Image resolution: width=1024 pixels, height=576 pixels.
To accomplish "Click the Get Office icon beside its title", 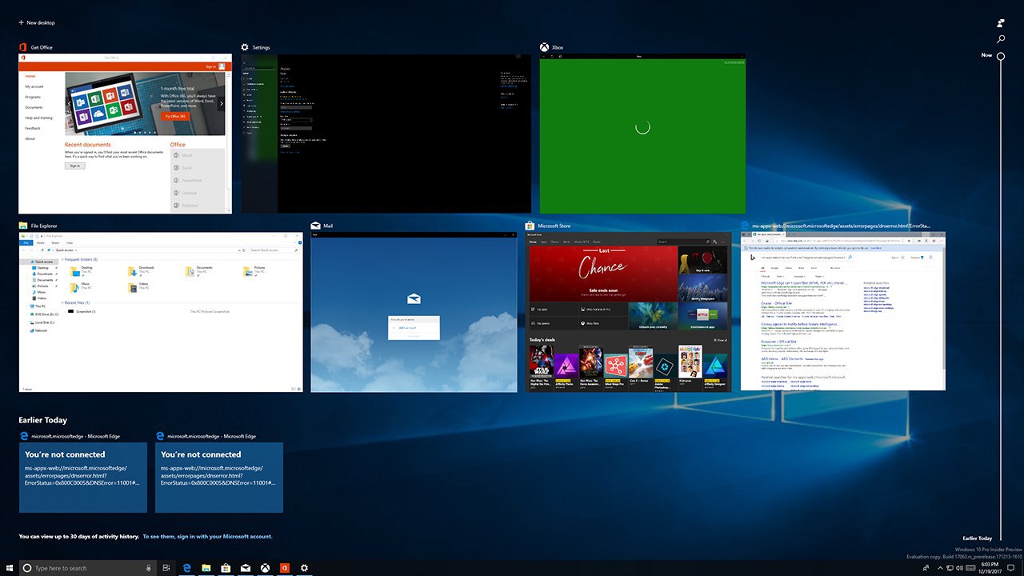I will click(x=23, y=47).
